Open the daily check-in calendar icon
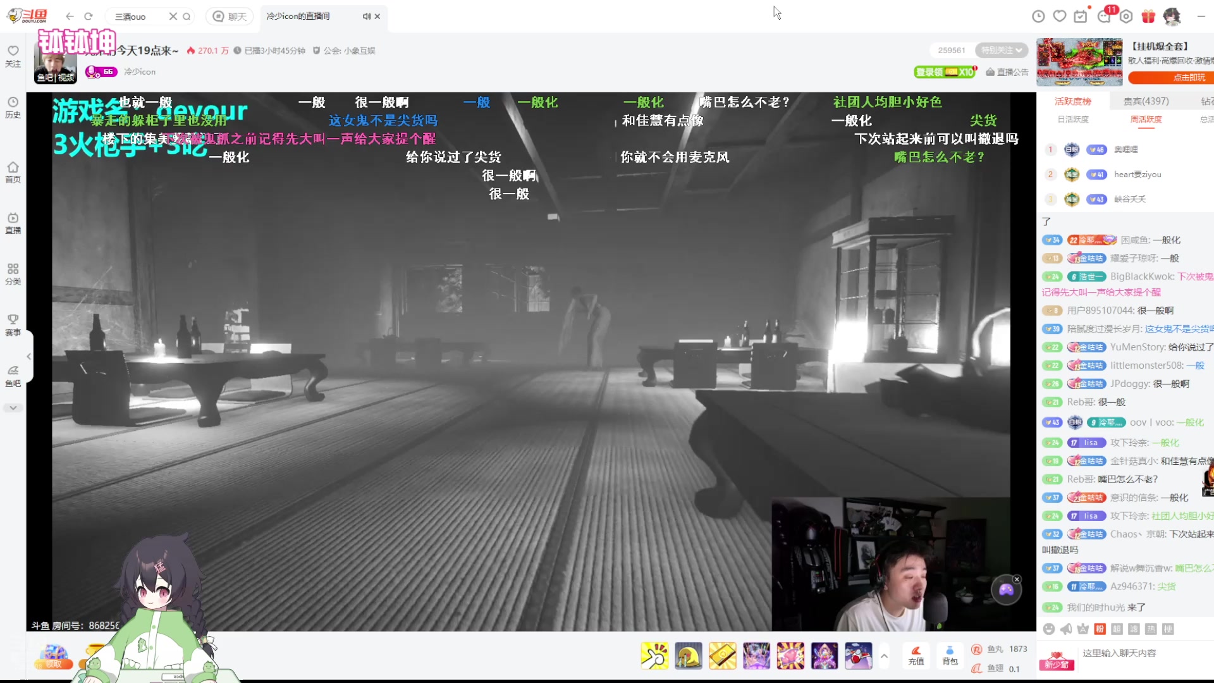 coord(1081,16)
